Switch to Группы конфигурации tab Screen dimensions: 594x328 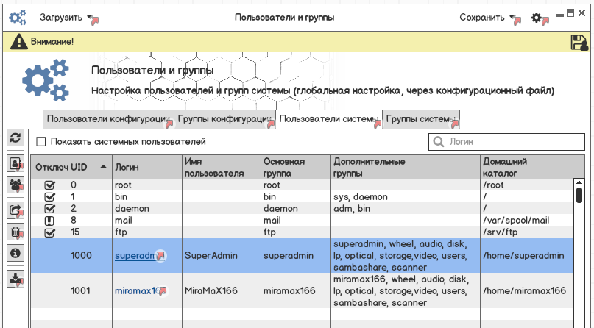(224, 119)
